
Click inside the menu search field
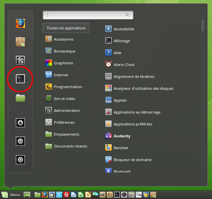[x=86, y=15]
